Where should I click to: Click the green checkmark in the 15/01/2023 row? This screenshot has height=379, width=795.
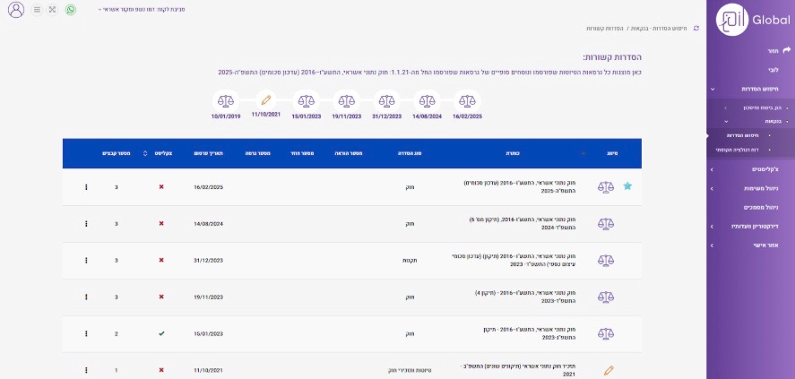tap(161, 333)
